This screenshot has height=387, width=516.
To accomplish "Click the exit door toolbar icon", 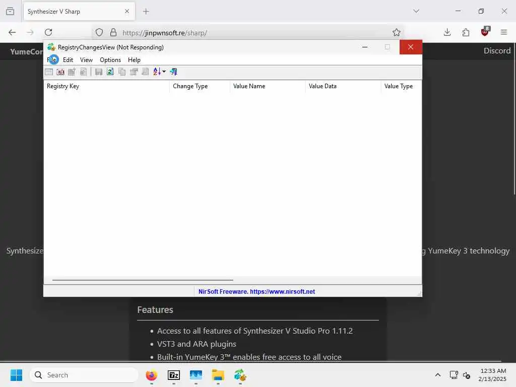I will (174, 72).
